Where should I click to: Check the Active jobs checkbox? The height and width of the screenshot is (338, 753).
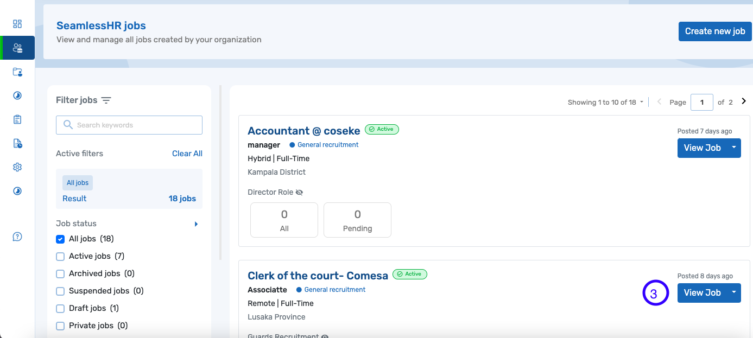pos(60,257)
